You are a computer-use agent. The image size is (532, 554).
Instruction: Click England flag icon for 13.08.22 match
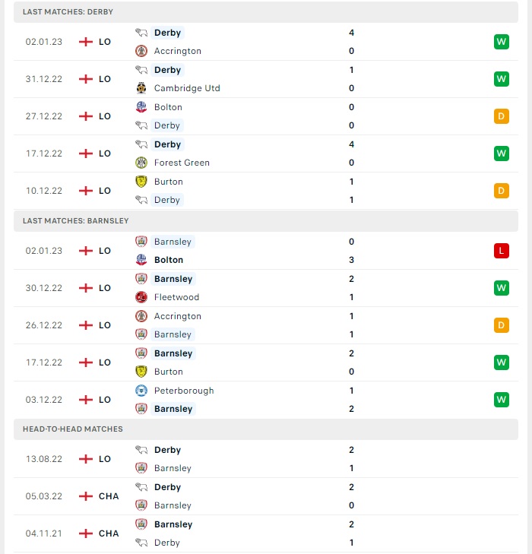pyautogui.click(x=85, y=459)
